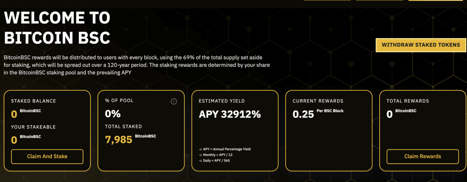Click the Claim Rewards button
This screenshot has height=182, width=467.
pyautogui.click(x=422, y=157)
